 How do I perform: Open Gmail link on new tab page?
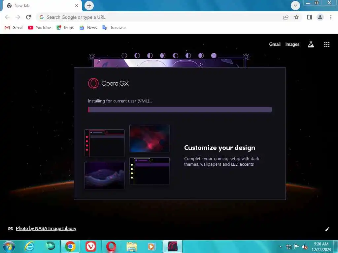[x=275, y=44]
